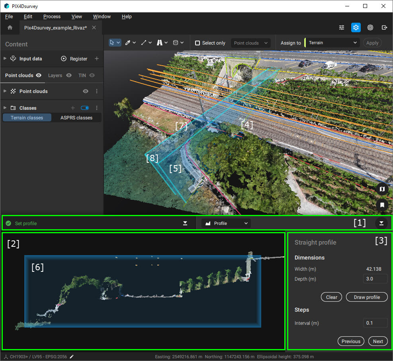The height and width of the screenshot is (361, 393).
Task: Toggle TIN visibility eye icon
Action: pos(92,75)
